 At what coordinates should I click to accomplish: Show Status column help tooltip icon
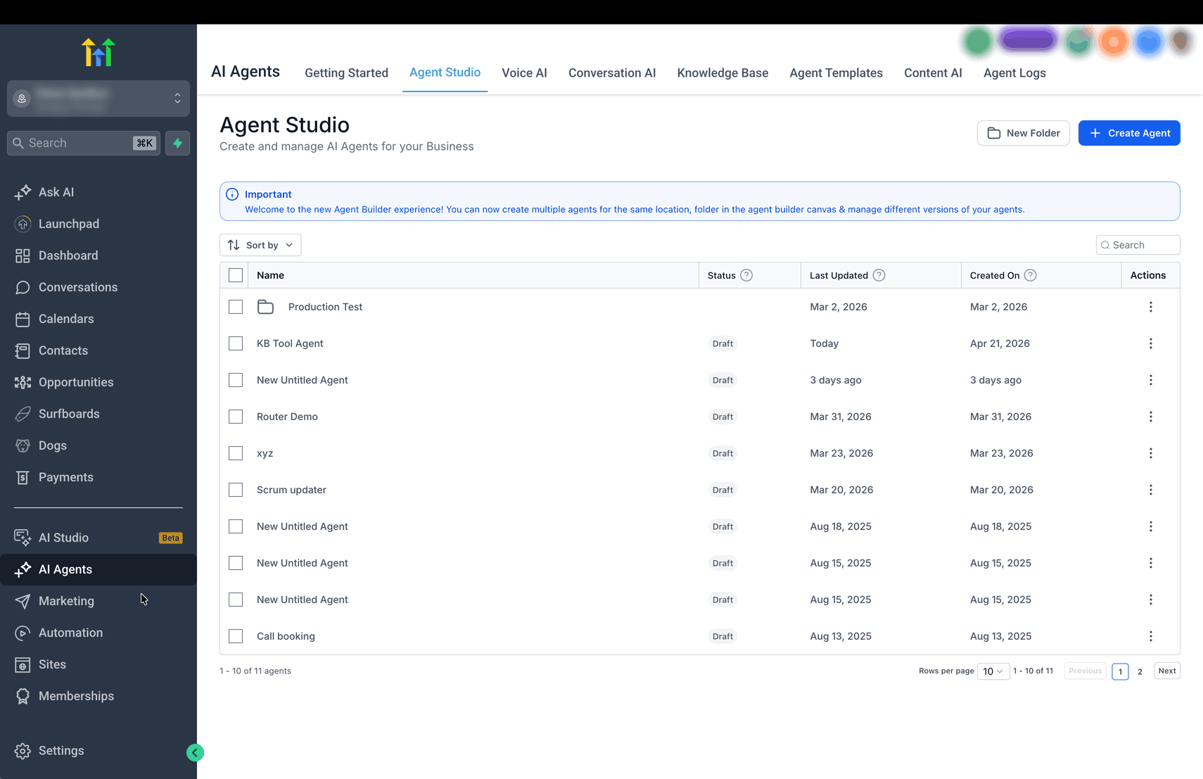746,275
